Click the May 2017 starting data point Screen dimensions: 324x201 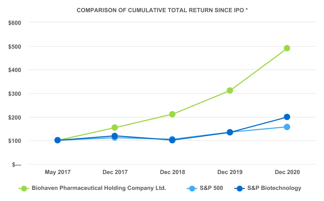[x=58, y=140]
